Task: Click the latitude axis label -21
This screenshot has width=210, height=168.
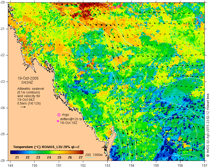Action: tap(3, 29)
